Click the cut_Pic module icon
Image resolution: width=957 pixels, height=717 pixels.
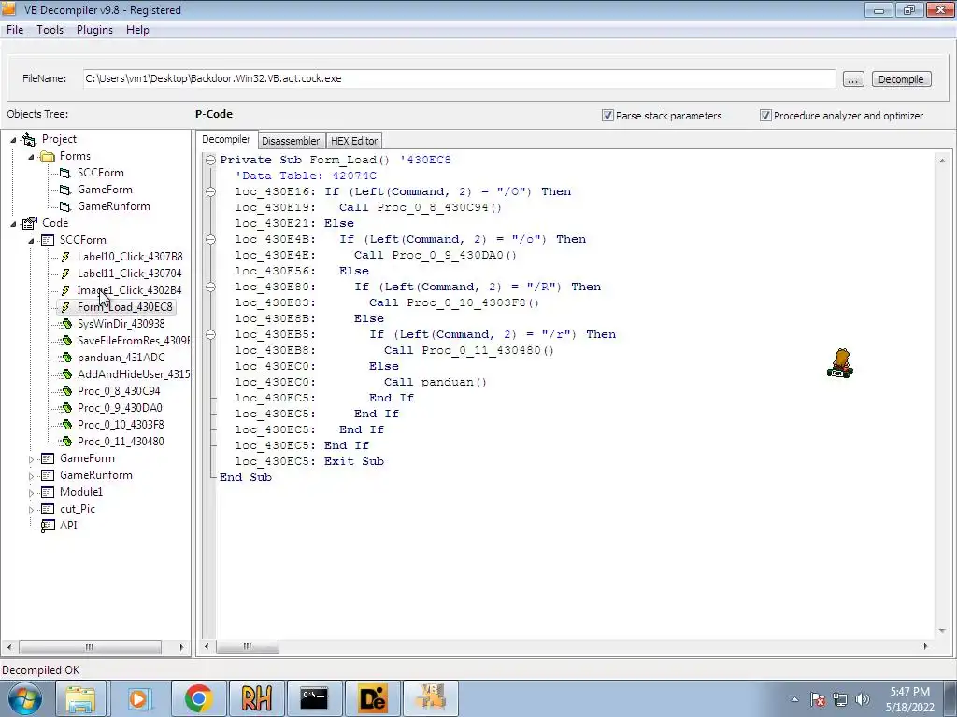[47, 509]
